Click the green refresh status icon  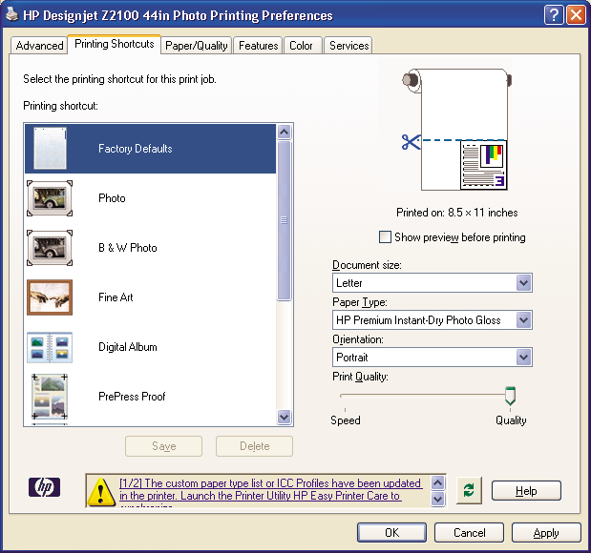click(469, 490)
